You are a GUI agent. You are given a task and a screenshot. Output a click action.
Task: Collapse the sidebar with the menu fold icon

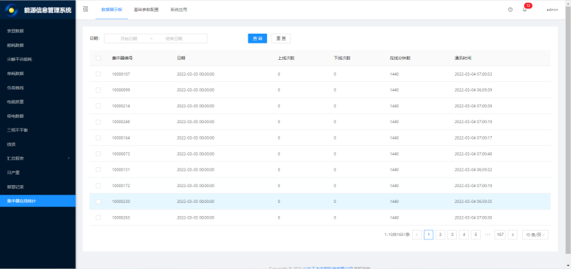click(85, 9)
